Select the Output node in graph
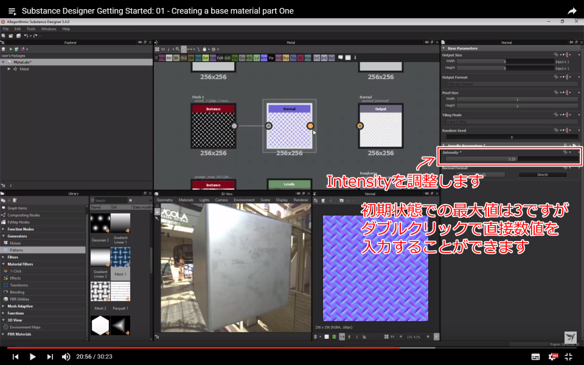 pyautogui.click(x=381, y=126)
